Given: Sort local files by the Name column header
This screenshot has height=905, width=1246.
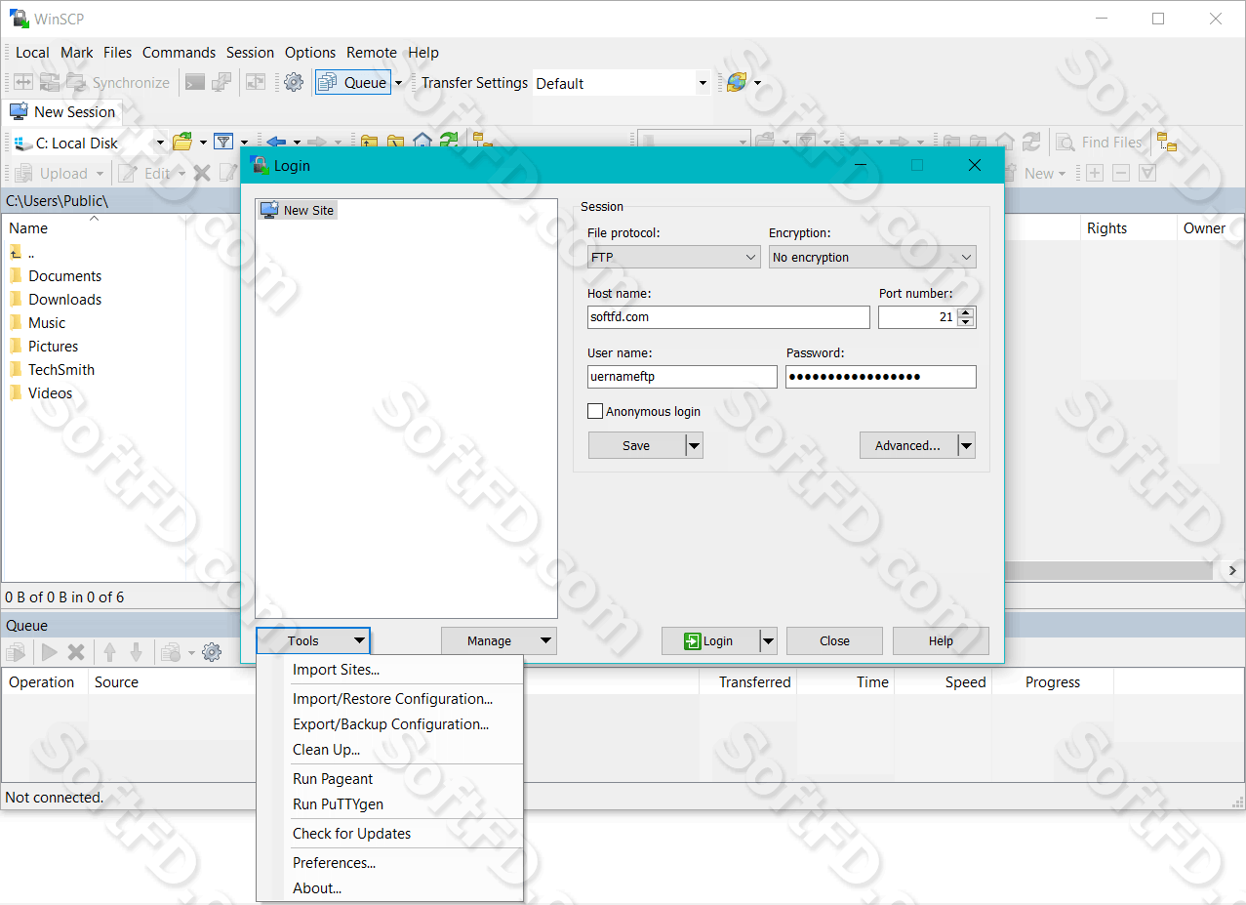Looking at the screenshot, I should pyautogui.click(x=95, y=228).
